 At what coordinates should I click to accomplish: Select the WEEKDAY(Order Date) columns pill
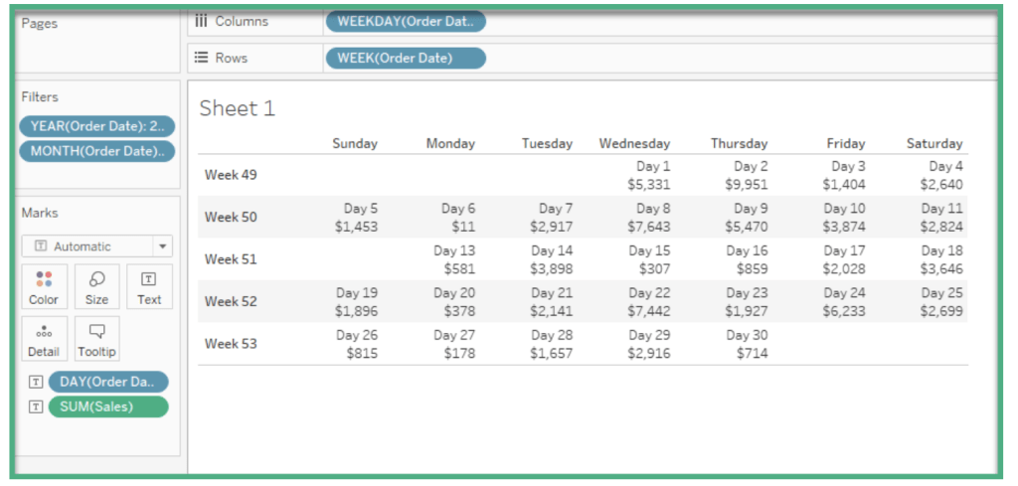[x=406, y=21]
